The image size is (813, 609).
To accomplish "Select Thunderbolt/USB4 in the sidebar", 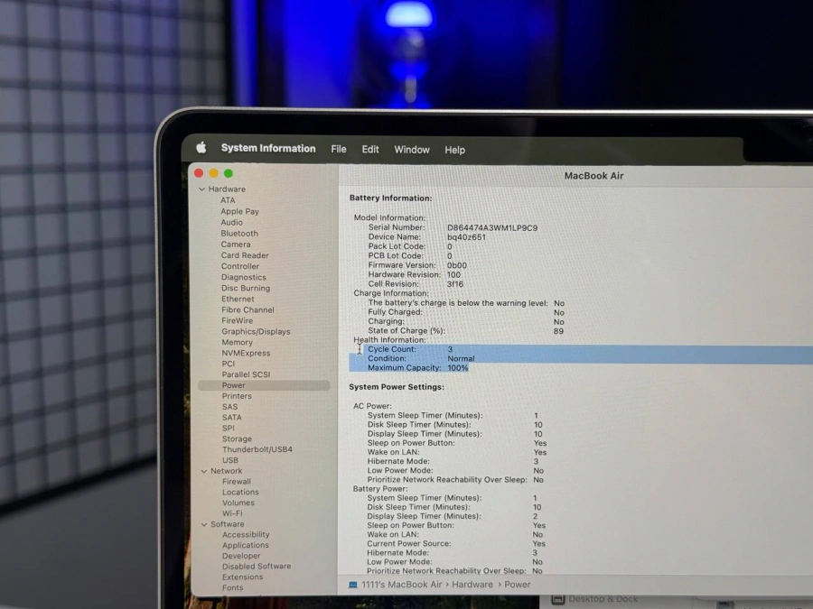I will pyautogui.click(x=257, y=449).
